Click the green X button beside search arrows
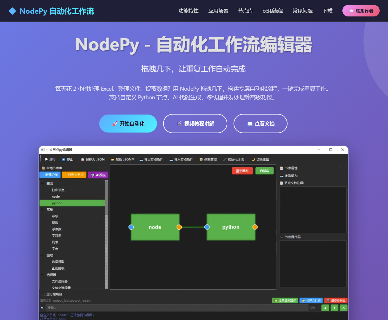Viewport: 388px width, 320px height. pyautogui.click(x=343, y=308)
